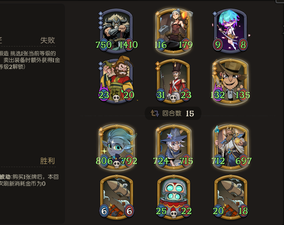The image size is (284, 225).
Task: Choose the bearded robed man card 23/20
Action: tap(116, 80)
